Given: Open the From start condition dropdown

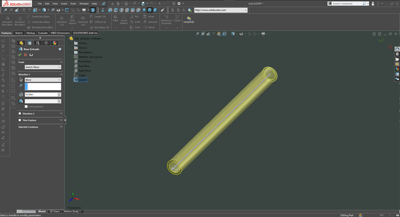Looking at the screenshot, I should click(43, 67).
